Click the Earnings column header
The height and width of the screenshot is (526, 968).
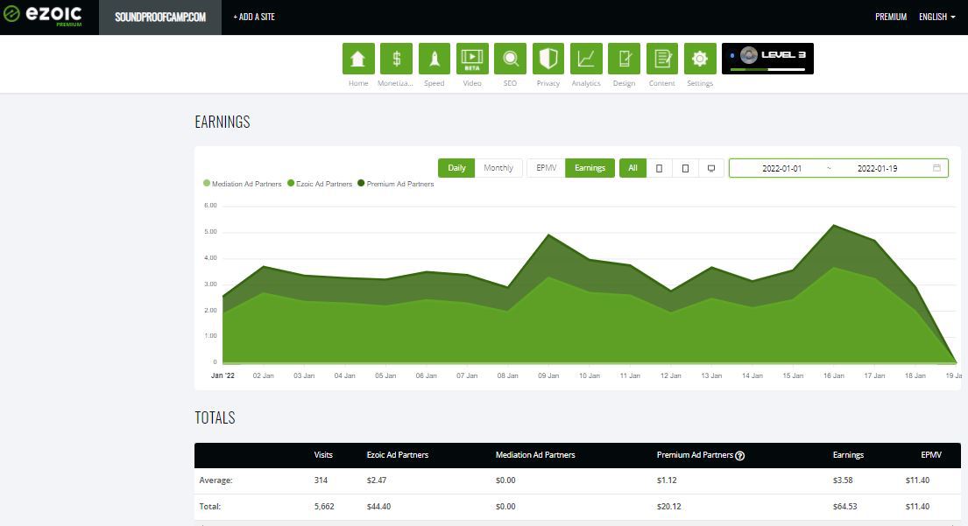[848, 455]
